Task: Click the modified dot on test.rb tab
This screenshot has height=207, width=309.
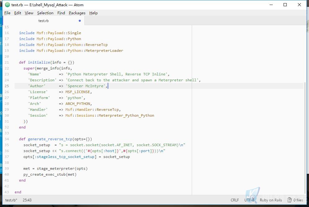Action: 80,21
